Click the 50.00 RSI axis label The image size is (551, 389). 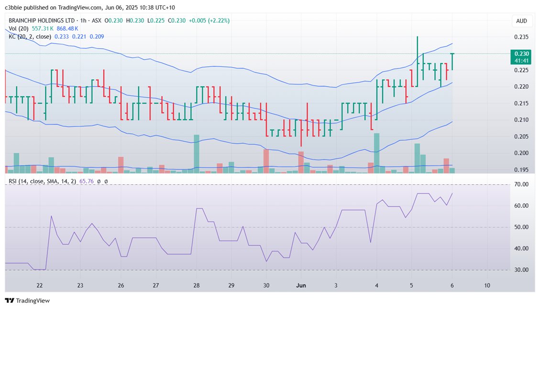tap(521, 227)
